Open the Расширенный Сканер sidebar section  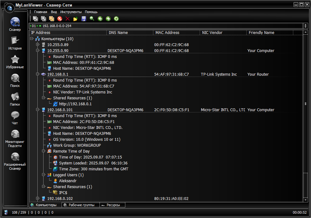point(15,161)
